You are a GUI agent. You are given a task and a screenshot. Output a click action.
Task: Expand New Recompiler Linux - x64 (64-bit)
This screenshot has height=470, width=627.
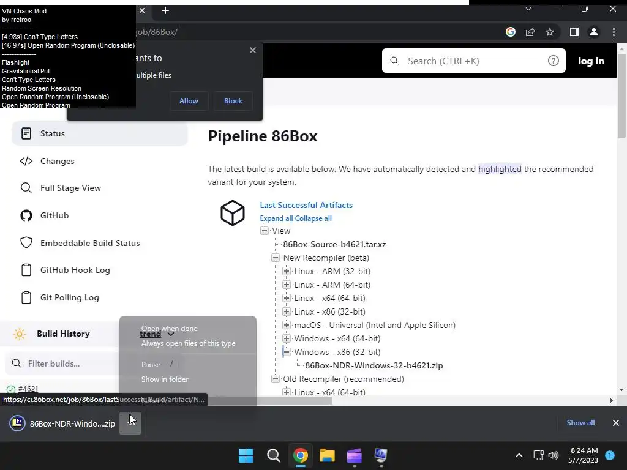287,298
